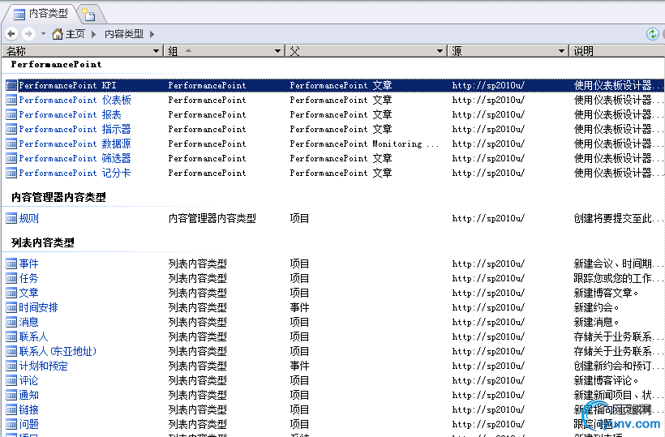Click the icon beside PerformancePoint 指示器
The image size is (665, 437).
click(11, 129)
